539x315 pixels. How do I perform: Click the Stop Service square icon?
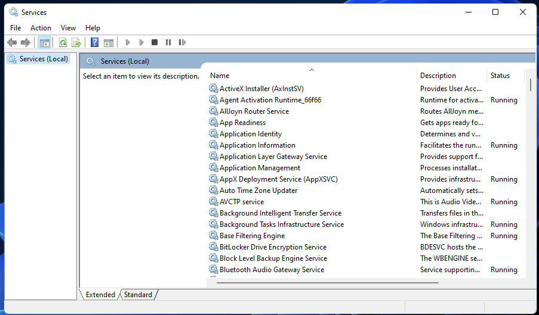point(155,42)
